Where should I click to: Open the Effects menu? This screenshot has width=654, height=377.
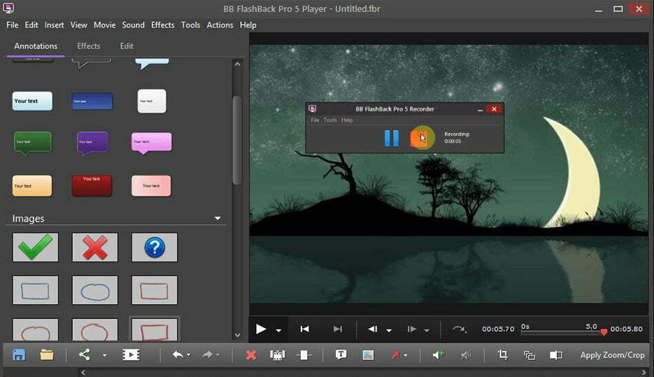162,25
